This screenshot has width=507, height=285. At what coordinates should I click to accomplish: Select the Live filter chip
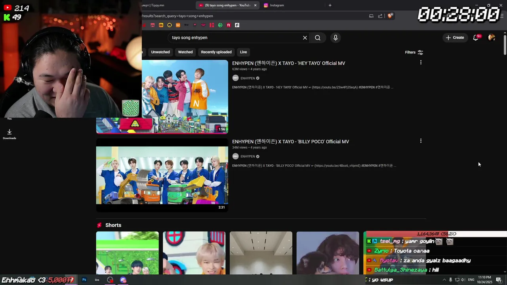pos(243,52)
